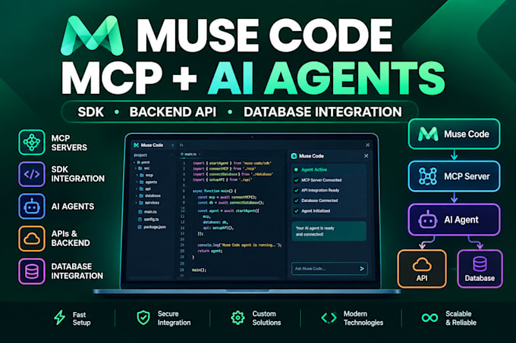Click the Modern Technologies angle brackets icon
The height and width of the screenshot is (343, 516).
329,317
